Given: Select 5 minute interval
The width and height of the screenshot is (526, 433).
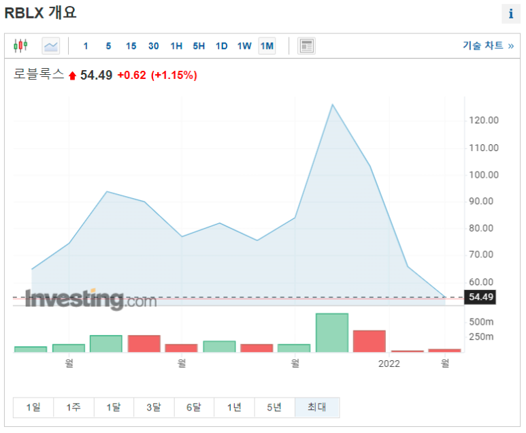Looking at the screenshot, I should 108,46.
